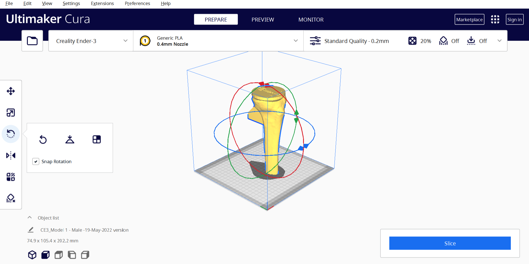Switch to the 3D perspective view cube
This screenshot has width=529, height=264.
[x=32, y=255]
